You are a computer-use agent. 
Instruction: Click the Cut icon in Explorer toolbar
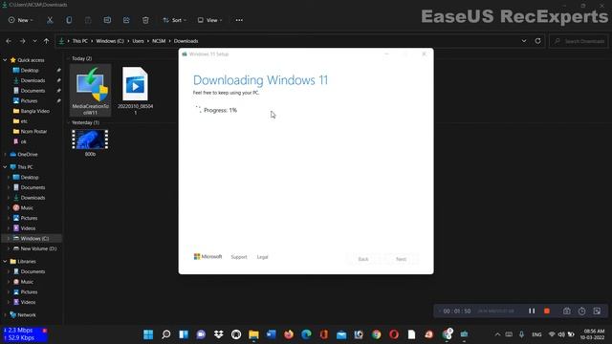coord(50,20)
